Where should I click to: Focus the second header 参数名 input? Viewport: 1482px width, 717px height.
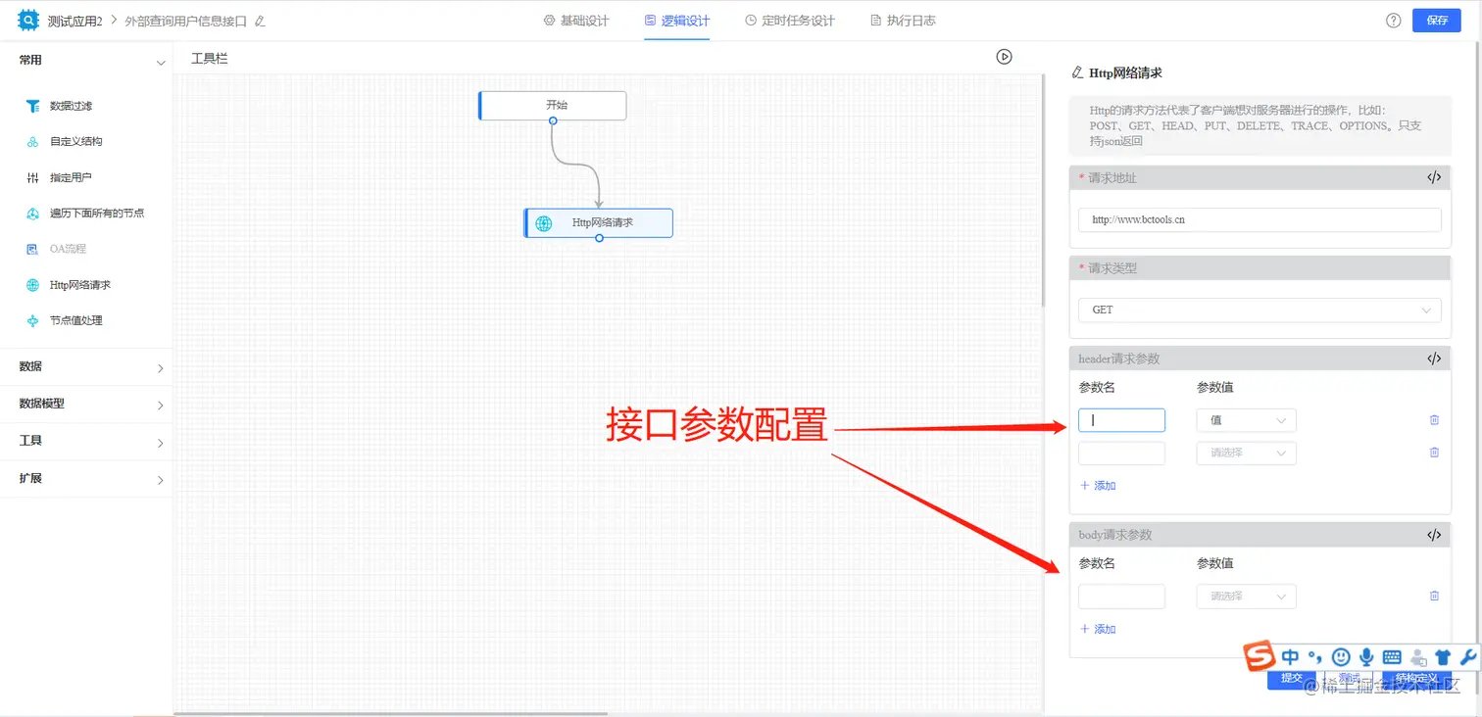(x=1121, y=453)
